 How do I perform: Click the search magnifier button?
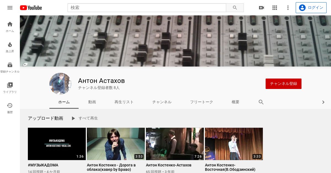pyautogui.click(x=235, y=8)
